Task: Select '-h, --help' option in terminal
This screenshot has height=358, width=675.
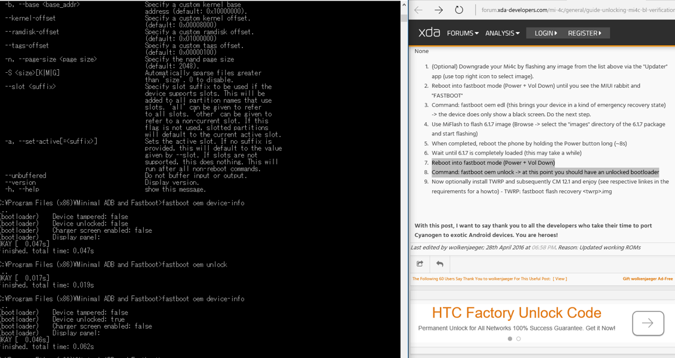Action: click(x=21, y=189)
